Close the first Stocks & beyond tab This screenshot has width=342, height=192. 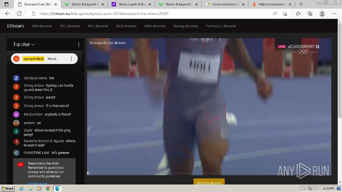pos(103,4)
